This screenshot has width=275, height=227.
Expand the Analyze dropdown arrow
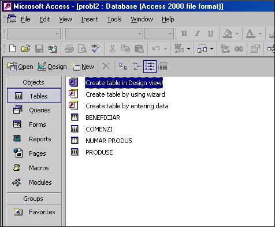point(211,49)
